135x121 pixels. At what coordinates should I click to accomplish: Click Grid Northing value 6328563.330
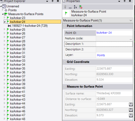pos(105,74)
